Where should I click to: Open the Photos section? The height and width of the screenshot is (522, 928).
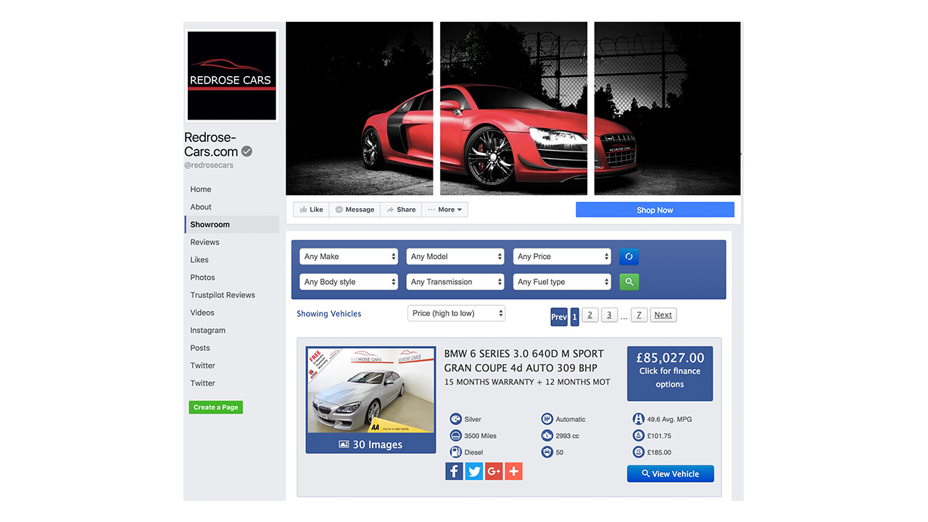tap(202, 278)
